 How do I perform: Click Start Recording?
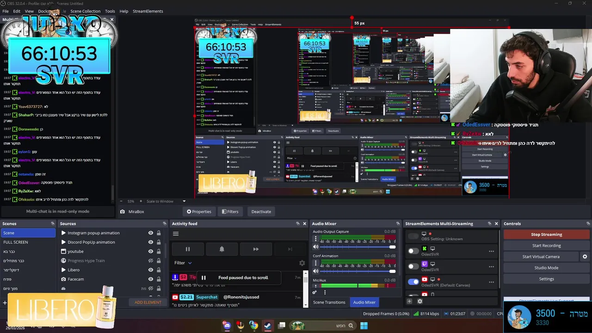tap(546, 246)
